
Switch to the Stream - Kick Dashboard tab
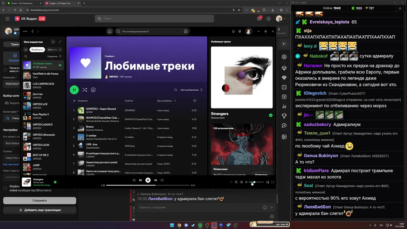(x=24, y=3)
